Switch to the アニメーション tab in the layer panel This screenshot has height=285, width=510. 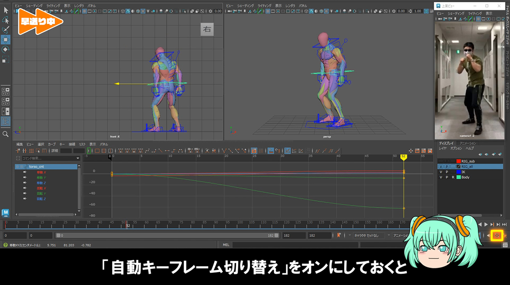pos(467,143)
